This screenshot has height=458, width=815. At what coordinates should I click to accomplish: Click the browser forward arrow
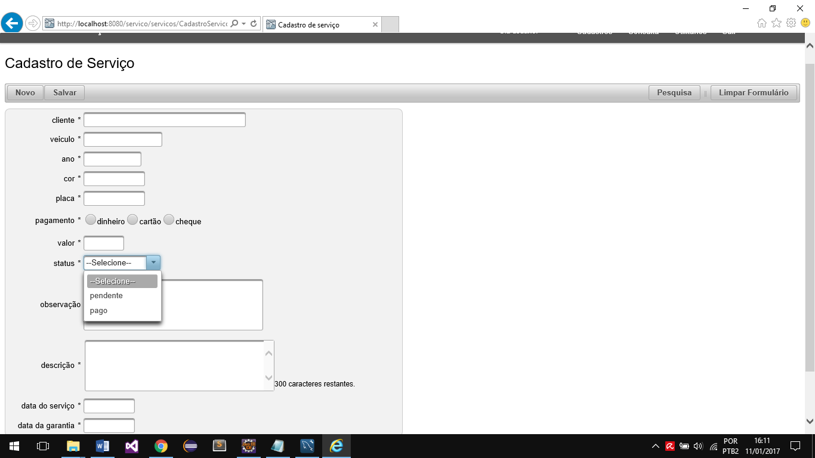pos(32,23)
